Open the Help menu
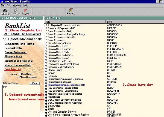The image size is (164, 117). click(26, 5)
